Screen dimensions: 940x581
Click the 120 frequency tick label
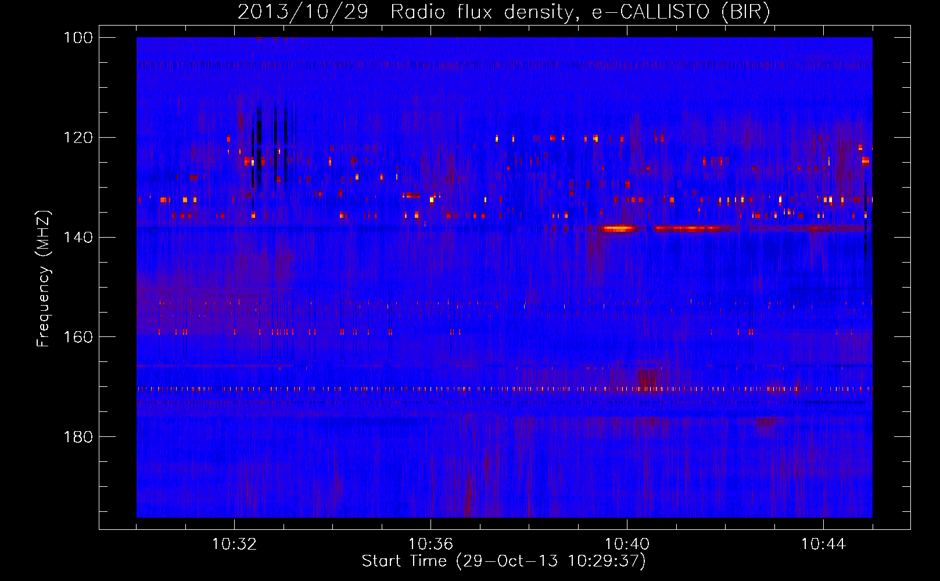(78, 138)
